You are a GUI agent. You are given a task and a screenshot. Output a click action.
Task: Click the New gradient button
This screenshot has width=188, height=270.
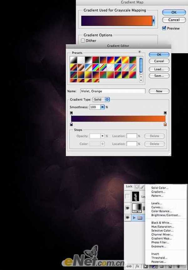159,91
